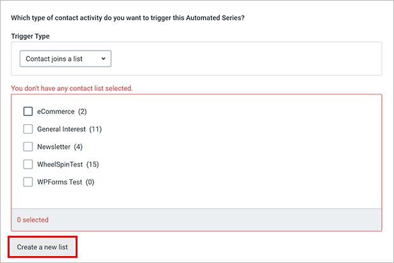Click the (0) count beside WPForms Test
Image resolution: width=394 pixels, height=263 pixels.
click(x=90, y=182)
